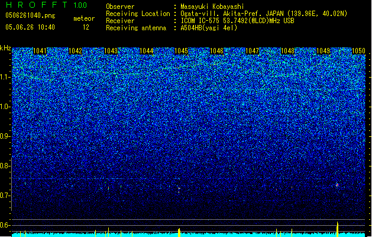372x237 pixels.
Task: Click the 0.6 kHz frequency axis label
Action: (5, 225)
